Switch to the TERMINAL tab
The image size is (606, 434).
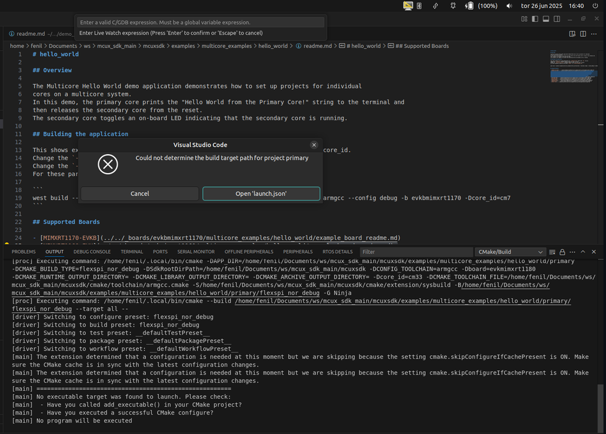point(132,252)
